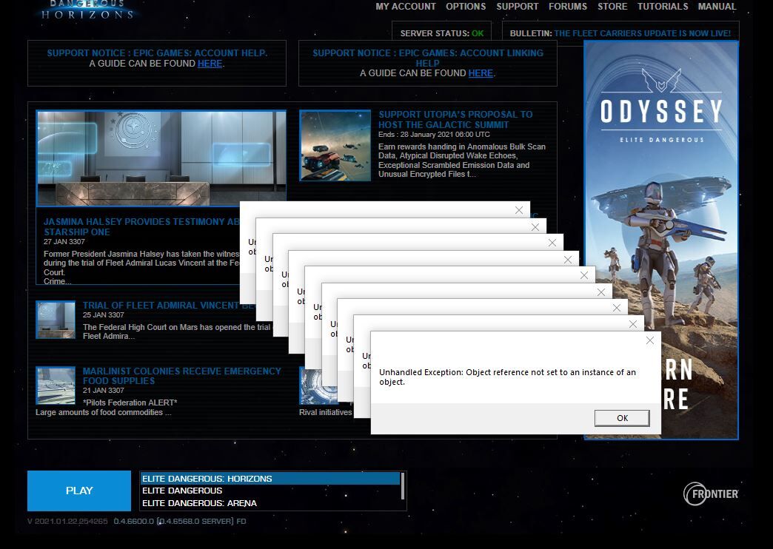Click the Marlinist Colonies news thumbnail

click(x=56, y=385)
